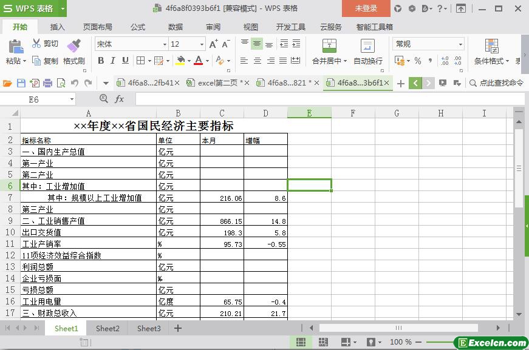Viewport: 529px width, 350px height.
Task: Open the 页面布局 ribbon tab
Action: point(98,27)
